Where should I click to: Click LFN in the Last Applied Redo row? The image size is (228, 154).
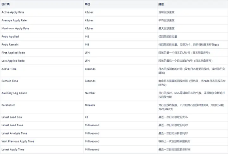pyautogui.click(x=87, y=61)
